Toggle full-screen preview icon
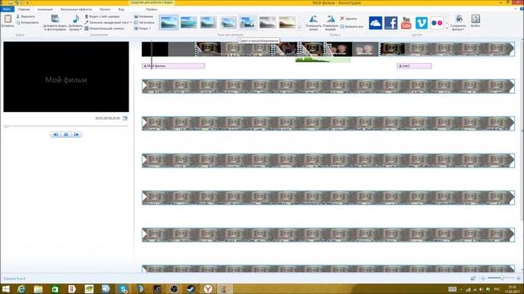This screenshot has width=524, height=294. tap(125, 118)
